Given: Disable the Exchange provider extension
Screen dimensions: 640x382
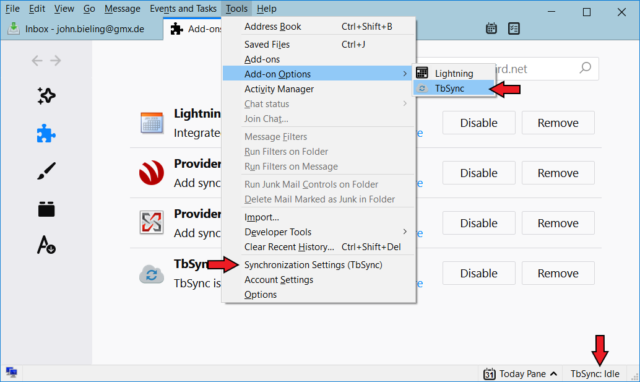Looking at the screenshot, I should [x=479, y=224].
